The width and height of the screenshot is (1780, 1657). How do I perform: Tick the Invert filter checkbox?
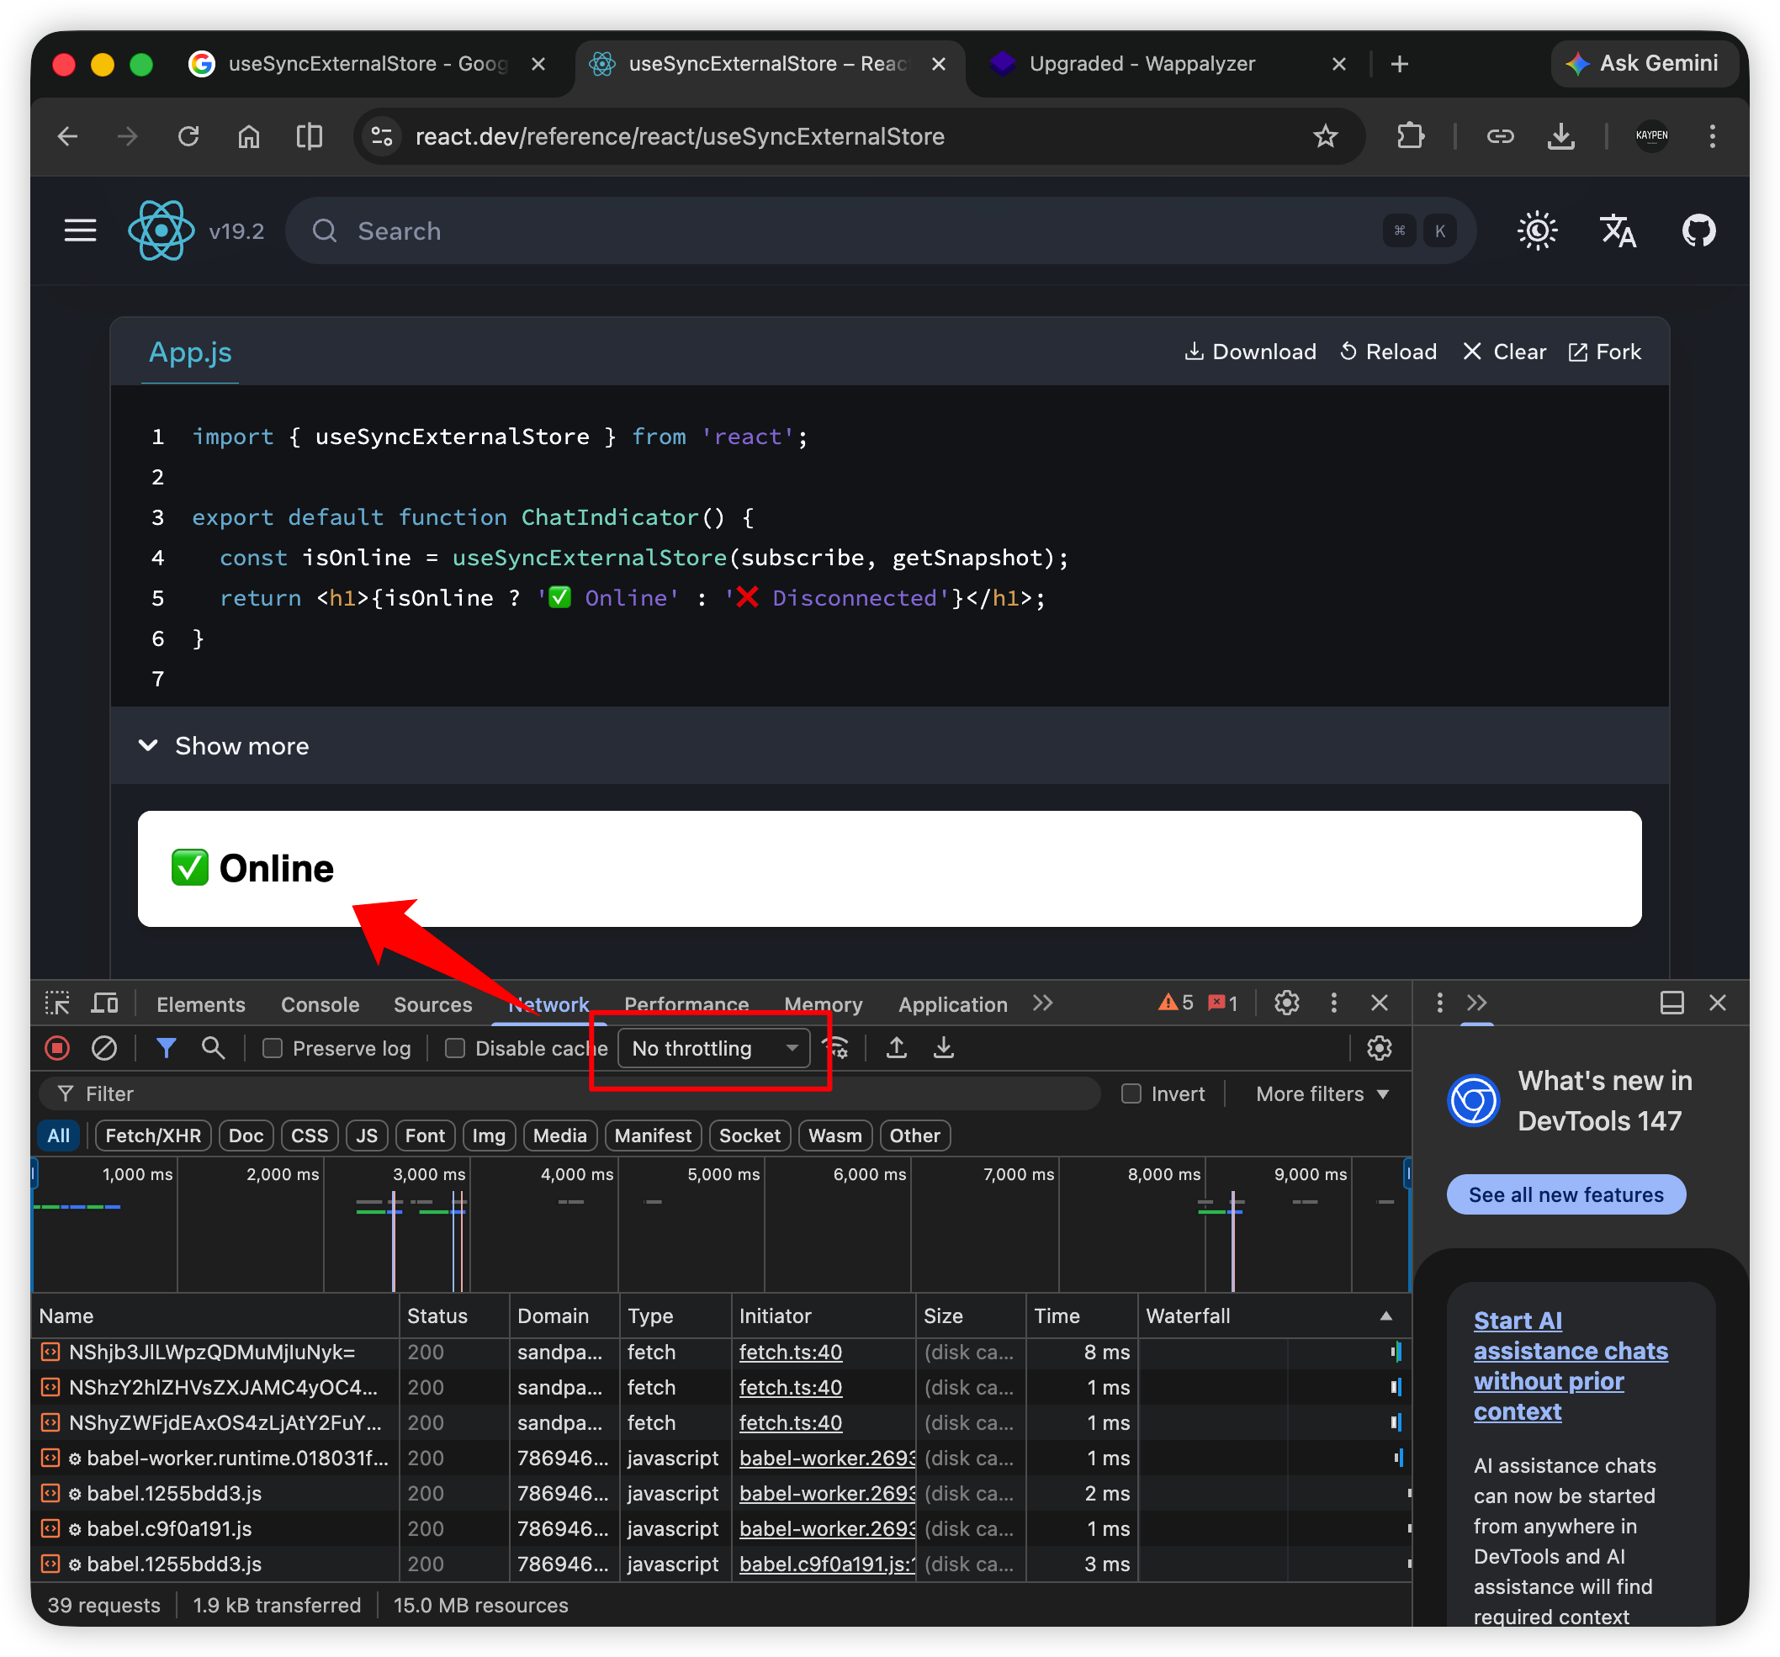click(1131, 1094)
